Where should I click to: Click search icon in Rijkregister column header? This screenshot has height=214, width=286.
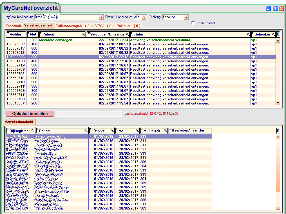(x=33, y=131)
